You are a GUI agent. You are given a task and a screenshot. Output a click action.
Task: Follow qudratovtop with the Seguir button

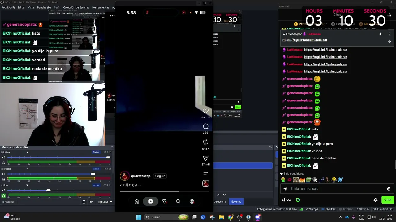(160, 176)
